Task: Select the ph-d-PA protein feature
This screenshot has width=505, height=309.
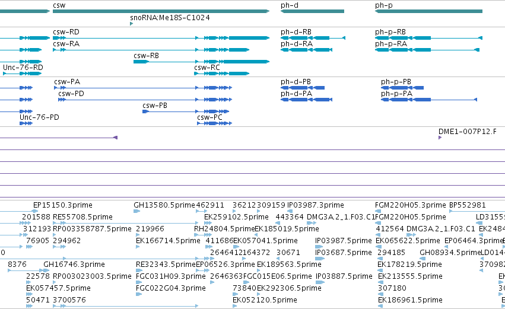Action: coord(307,100)
